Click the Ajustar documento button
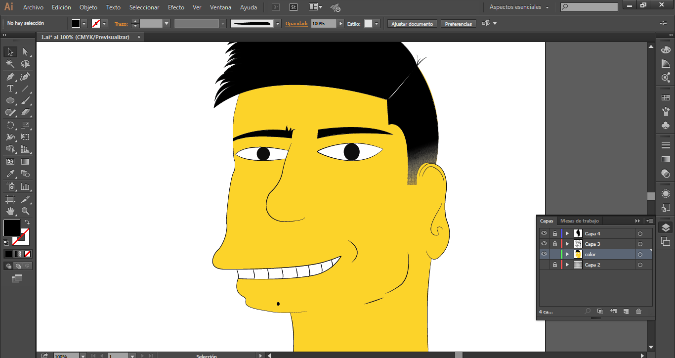Screen dimensions: 675x358 point(412,24)
